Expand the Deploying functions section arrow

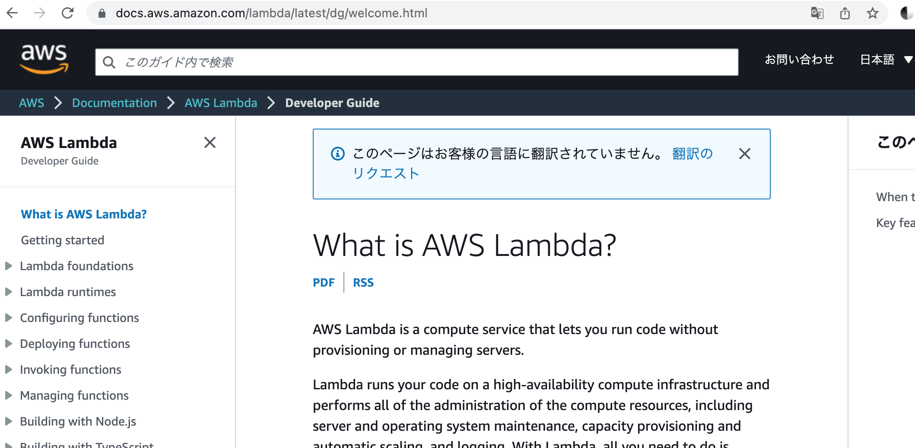click(8, 344)
